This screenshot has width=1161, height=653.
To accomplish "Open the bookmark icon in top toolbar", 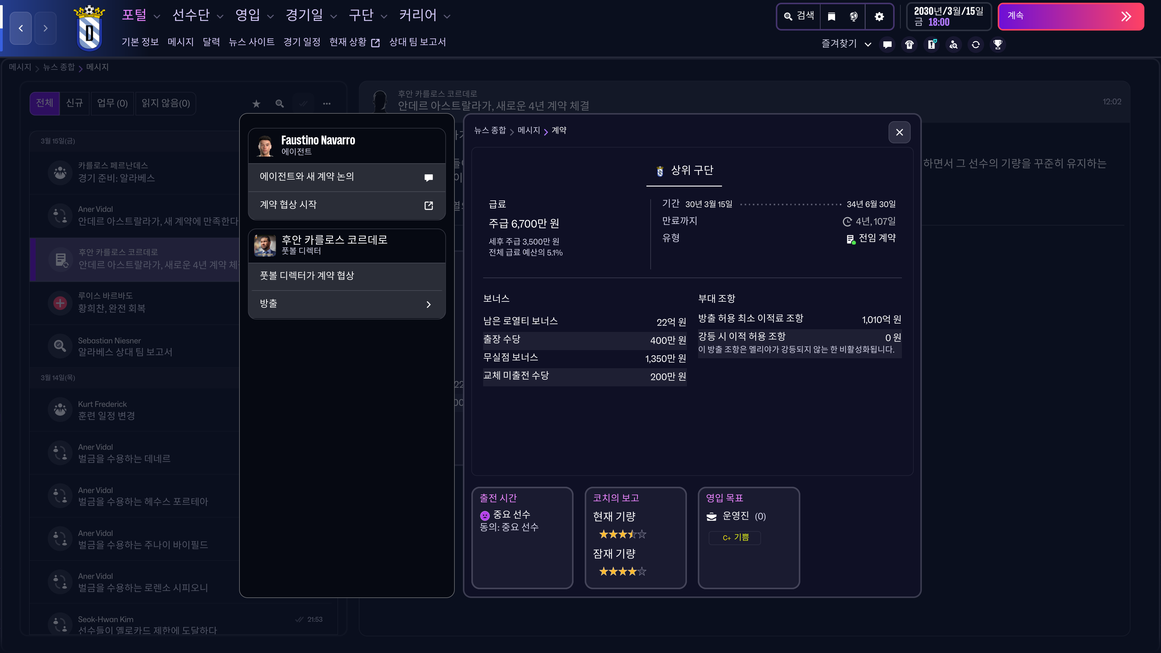I will click(831, 17).
